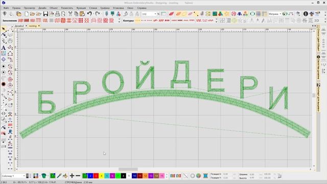
Task: Select black color swatch 8
Action: (x=123, y=176)
